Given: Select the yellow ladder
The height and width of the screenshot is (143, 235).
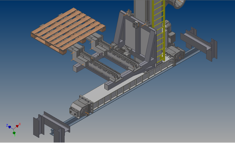Looking at the screenshot, I should coord(159,30).
